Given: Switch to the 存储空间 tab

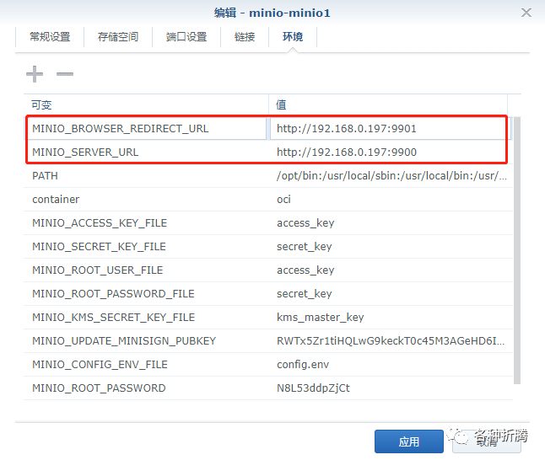Looking at the screenshot, I should [118, 36].
